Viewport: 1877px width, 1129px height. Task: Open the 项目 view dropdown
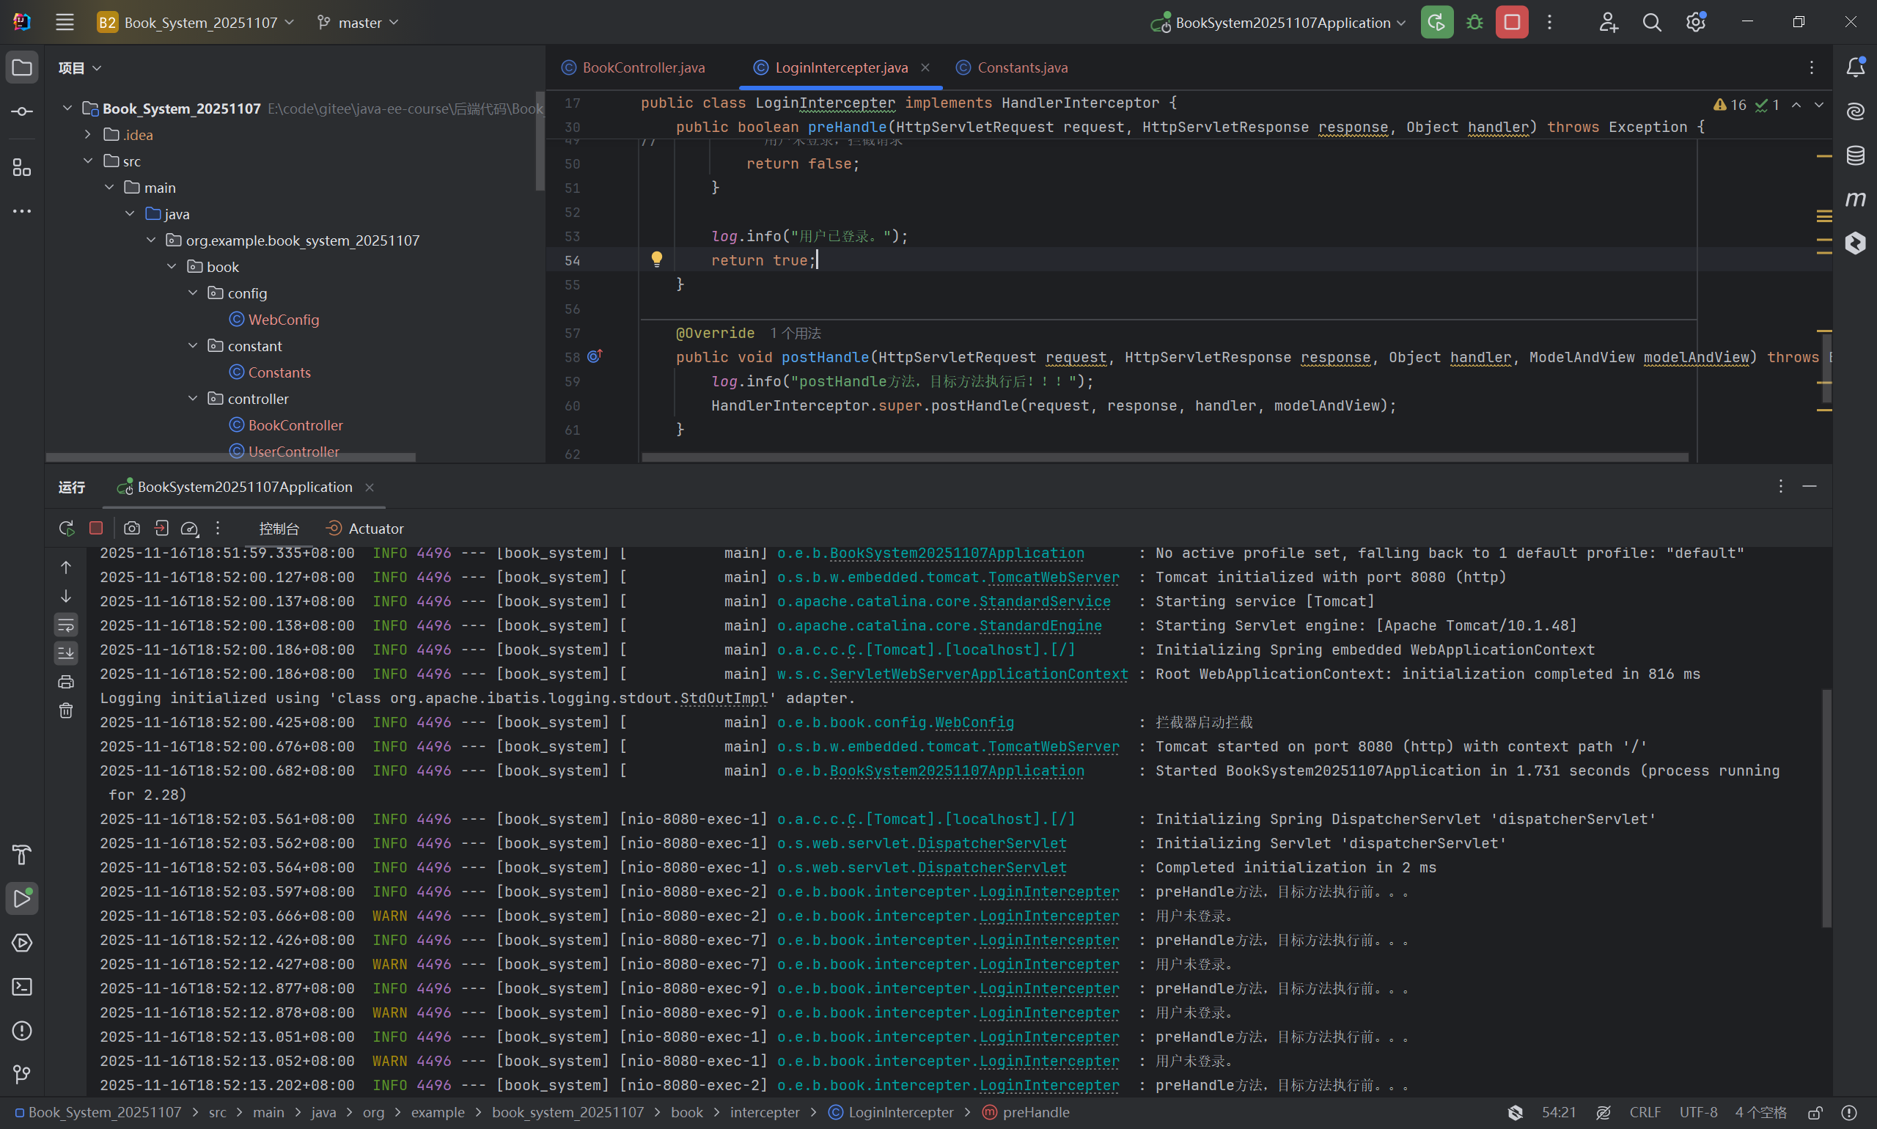(x=80, y=67)
